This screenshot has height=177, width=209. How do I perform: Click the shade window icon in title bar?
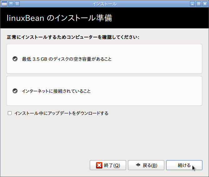tap(11, 4)
